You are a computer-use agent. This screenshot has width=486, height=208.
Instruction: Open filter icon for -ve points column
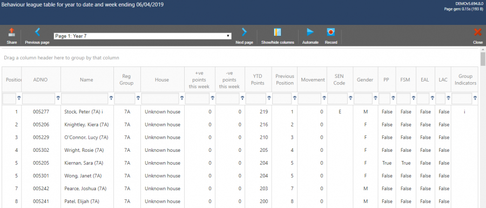click(x=242, y=98)
